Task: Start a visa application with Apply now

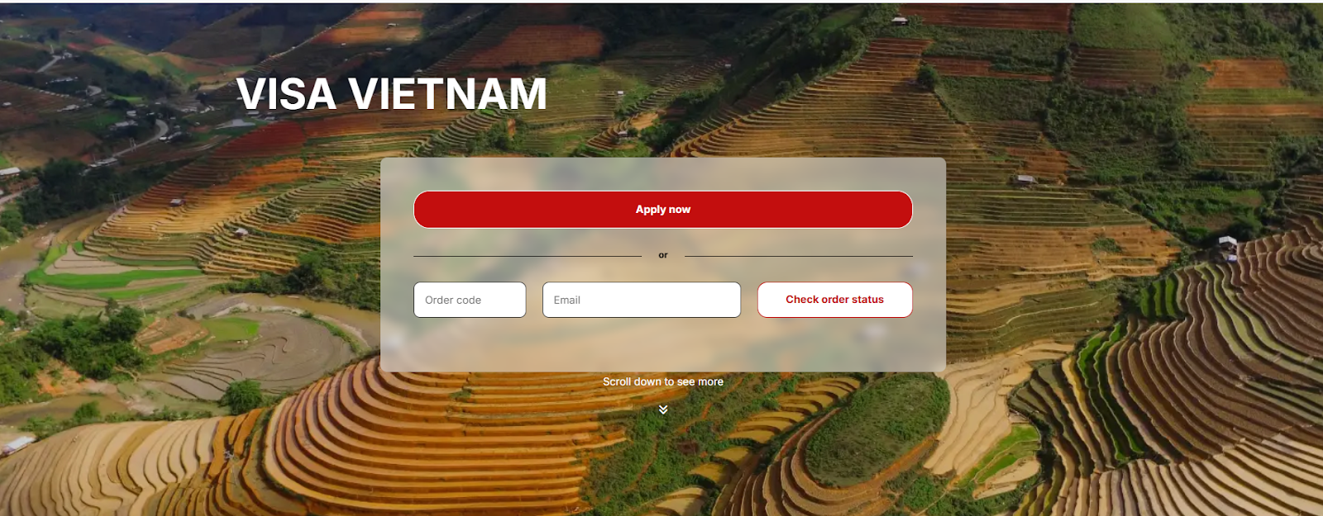Action: pos(663,210)
